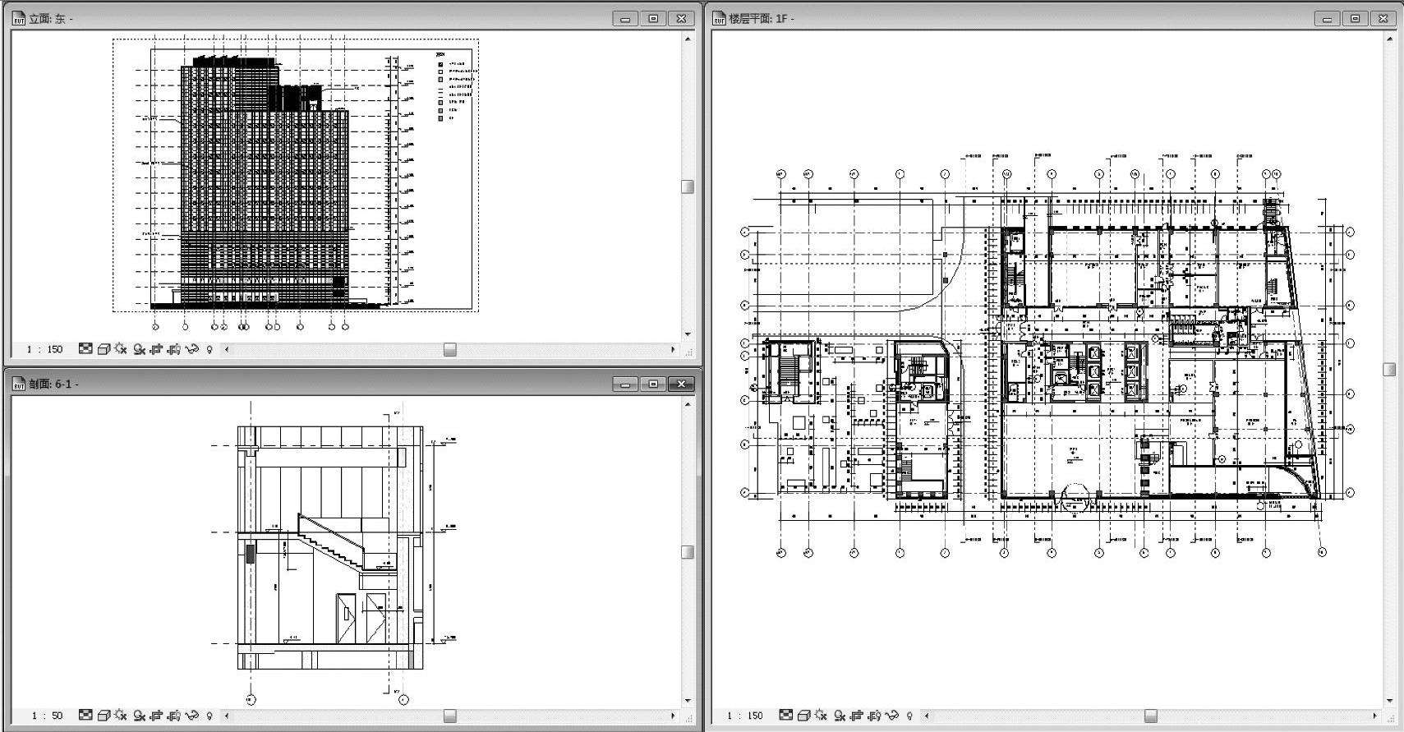Screen dimensions: 1404x732
Task: Show or hide crop region in 6-1 section view
Action: (173, 716)
